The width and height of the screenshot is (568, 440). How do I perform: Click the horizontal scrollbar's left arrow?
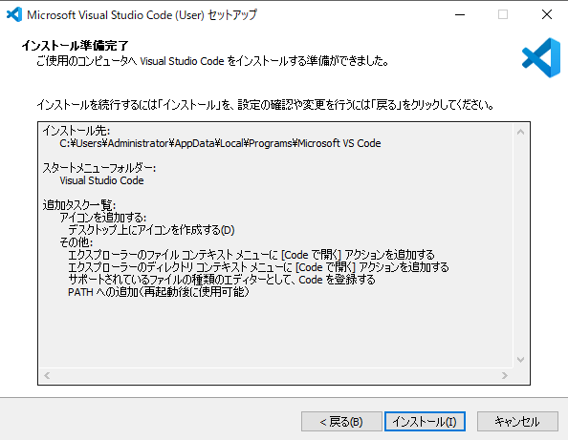click(47, 376)
